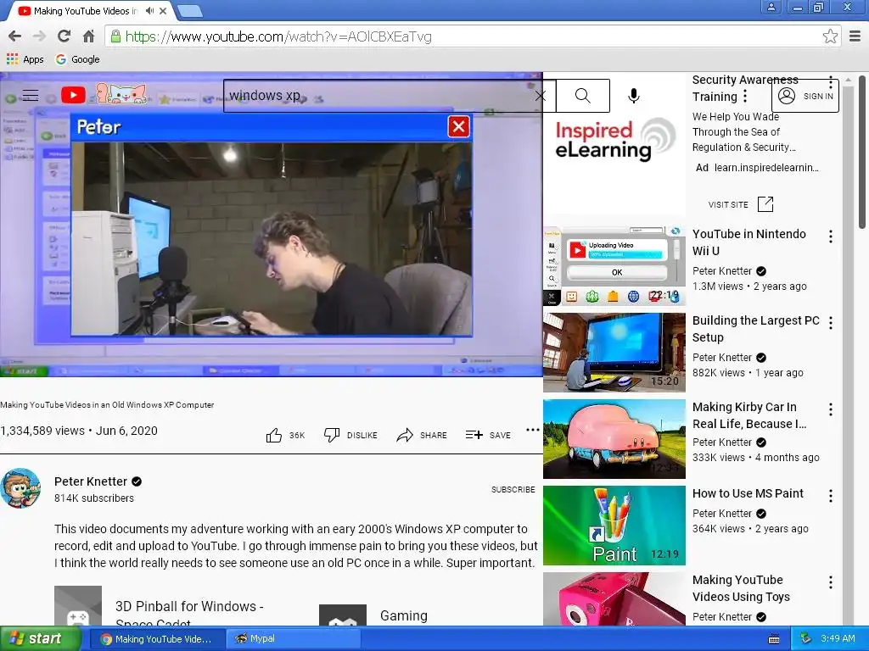Open options for How to Use MS Paint
Viewport: 869px width, 651px height.
[x=831, y=496]
